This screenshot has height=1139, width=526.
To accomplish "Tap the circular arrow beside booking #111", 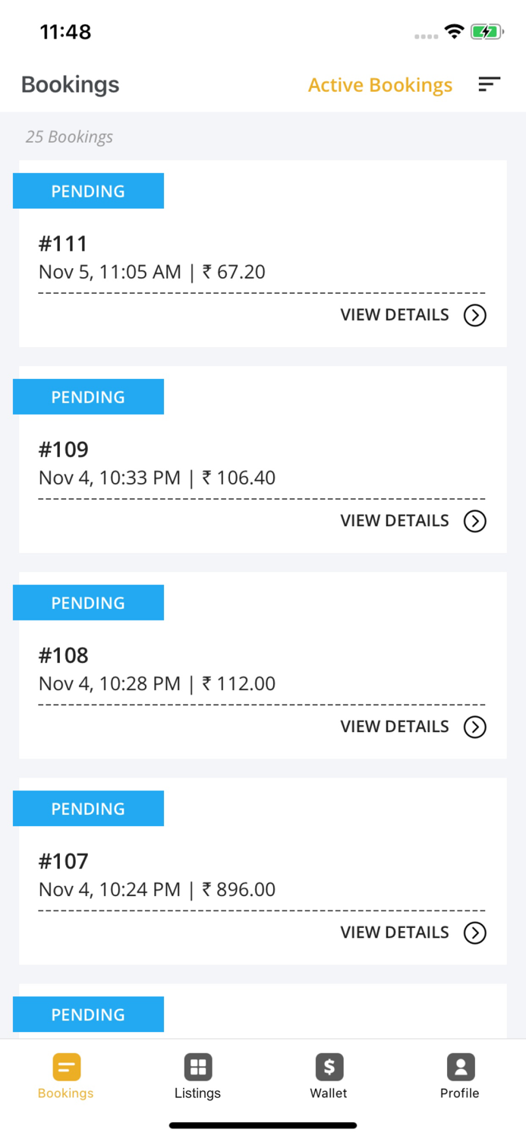I will click(x=475, y=315).
